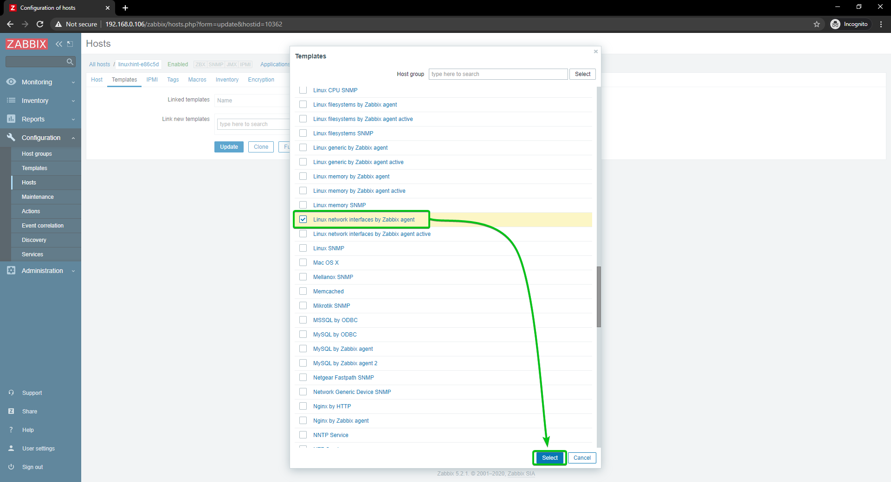
Task: Click the Sign out power icon
Action: pos(11,467)
